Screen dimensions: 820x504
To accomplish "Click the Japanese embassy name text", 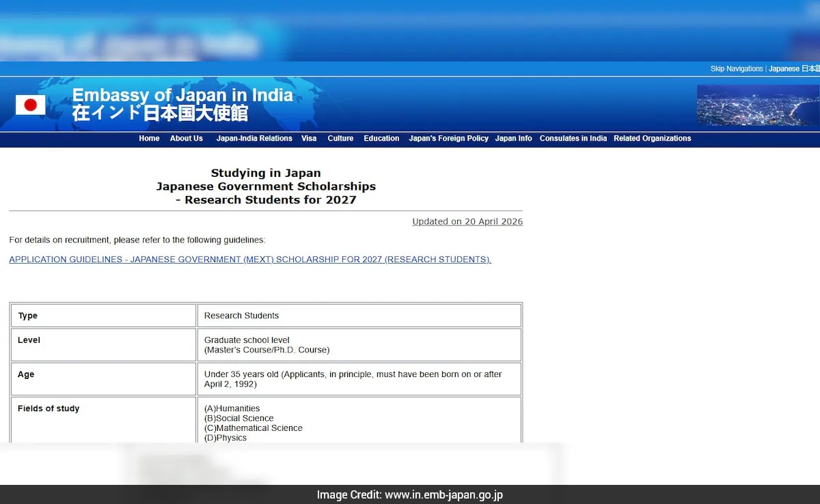I will (x=160, y=113).
